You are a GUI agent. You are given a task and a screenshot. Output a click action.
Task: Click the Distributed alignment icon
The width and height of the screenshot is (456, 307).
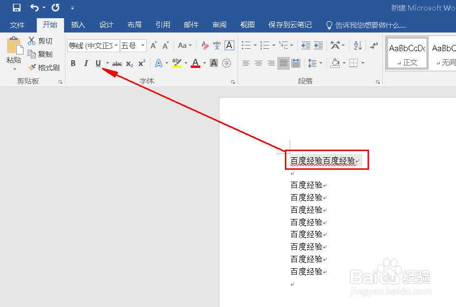click(296, 63)
